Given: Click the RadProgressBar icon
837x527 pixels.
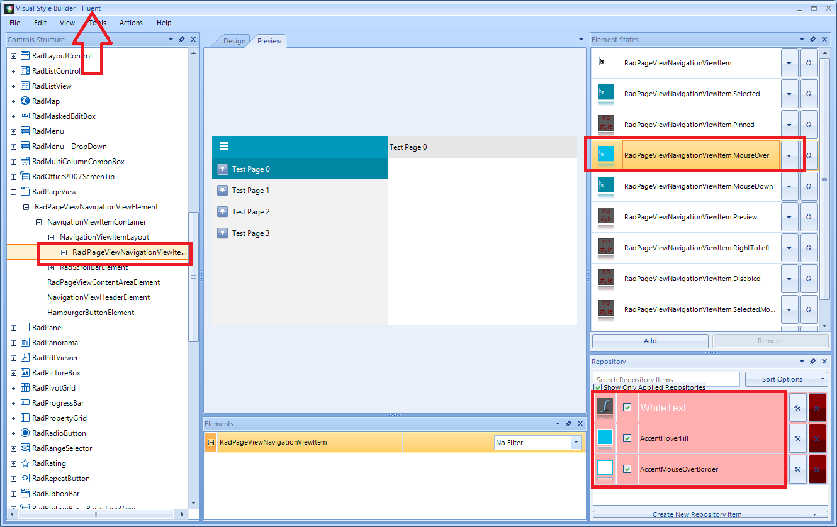Looking at the screenshot, I should coord(25,403).
